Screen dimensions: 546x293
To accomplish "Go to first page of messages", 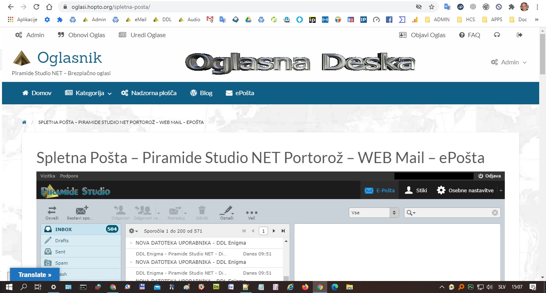I will click(244, 231).
